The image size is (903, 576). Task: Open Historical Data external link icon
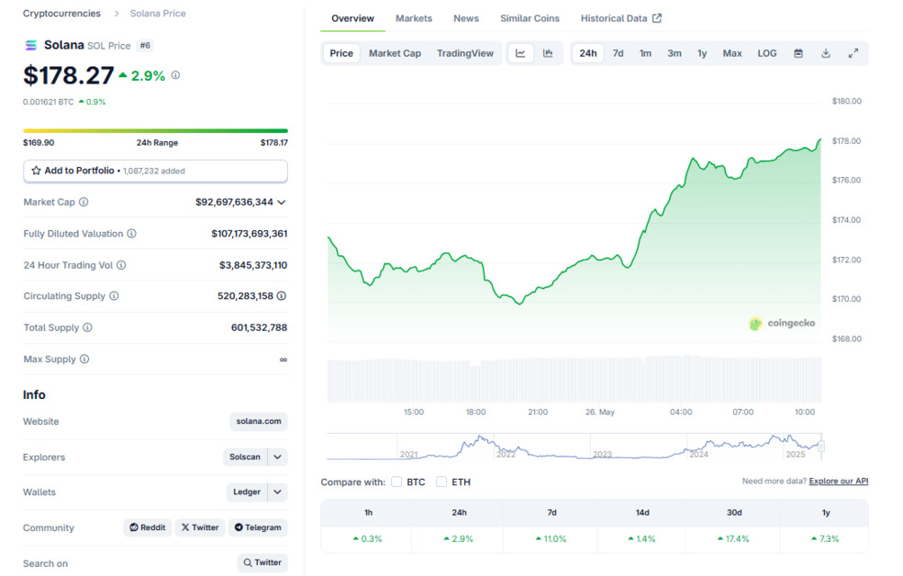tap(657, 18)
